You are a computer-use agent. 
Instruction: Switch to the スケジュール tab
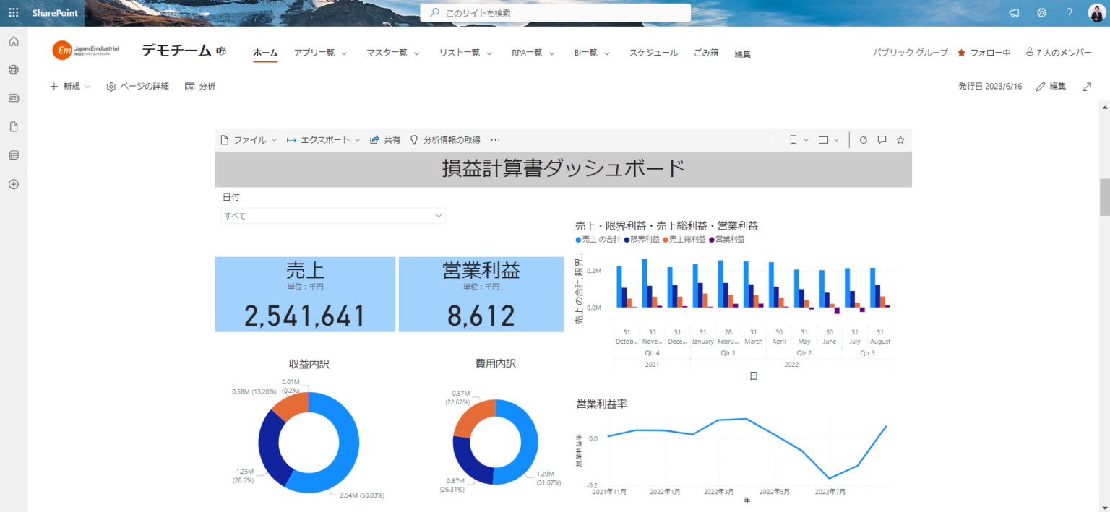pos(653,52)
